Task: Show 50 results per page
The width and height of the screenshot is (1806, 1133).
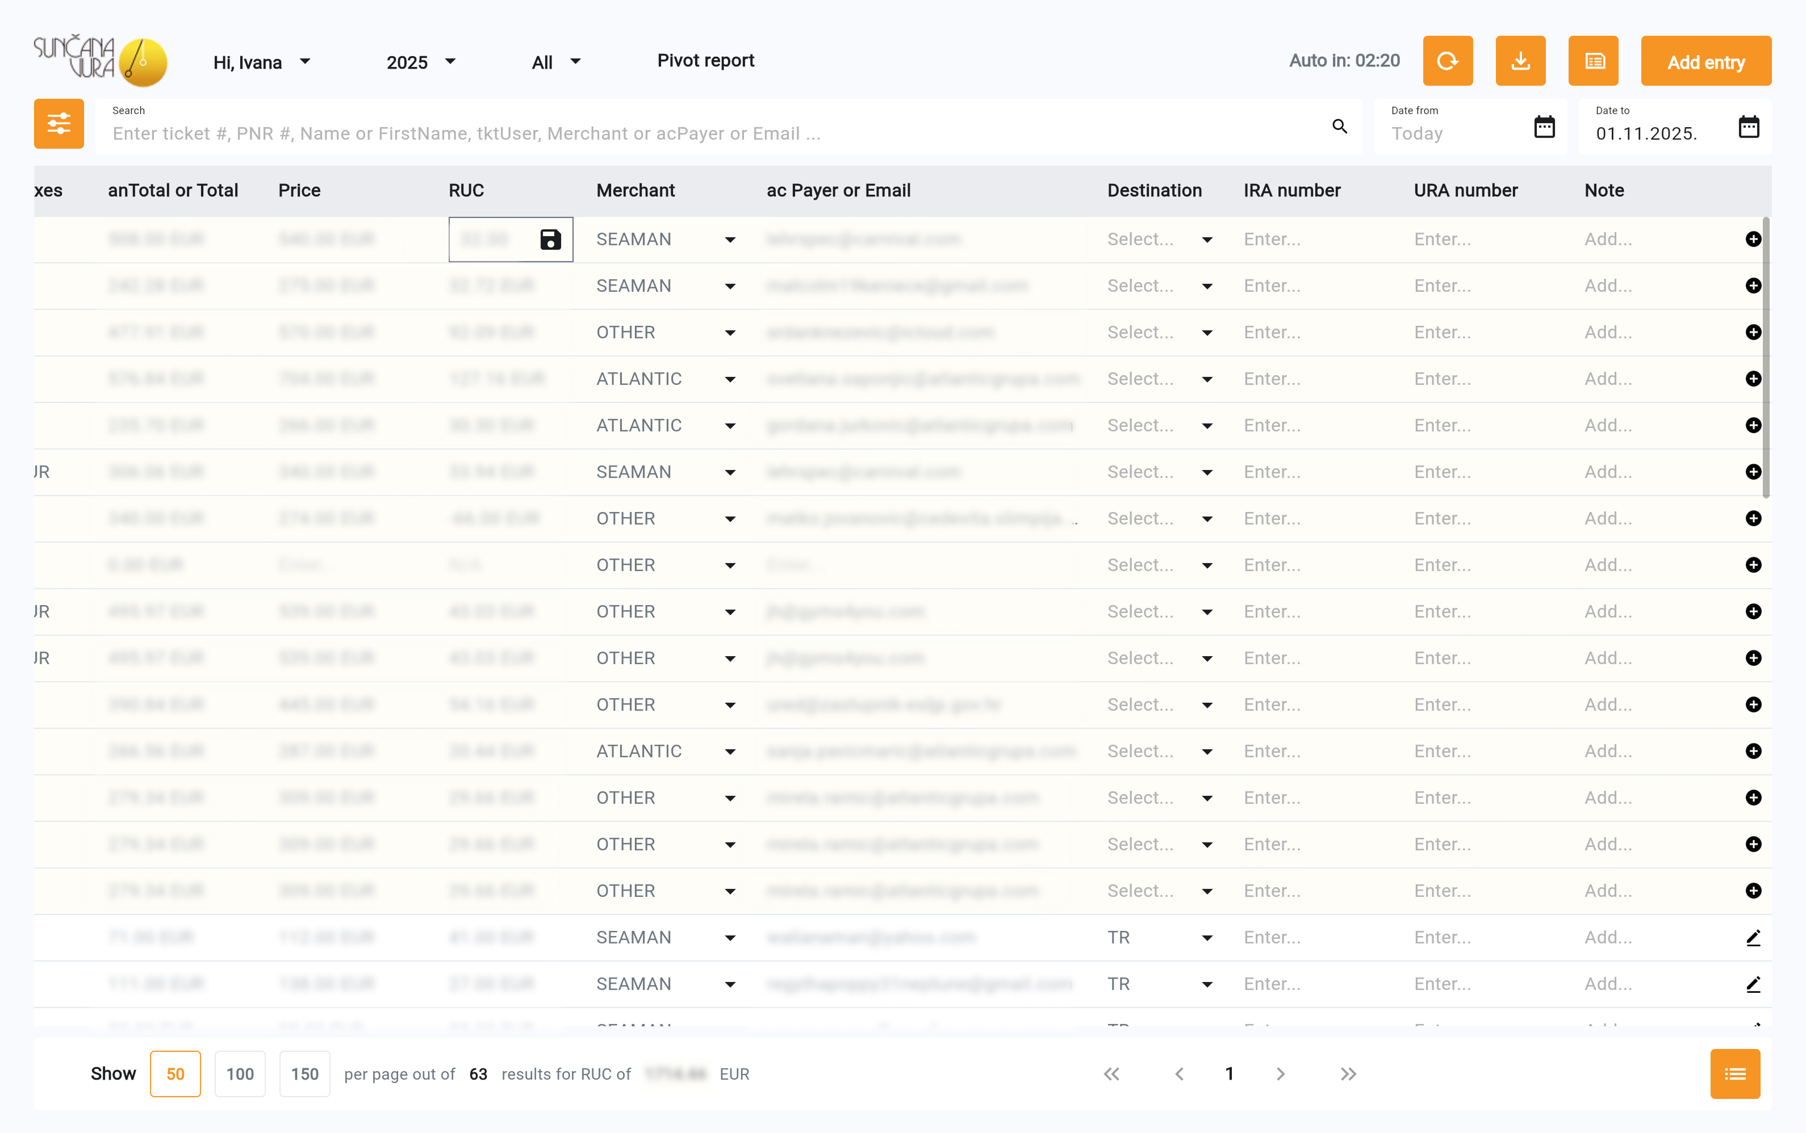Action: tap(175, 1074)
